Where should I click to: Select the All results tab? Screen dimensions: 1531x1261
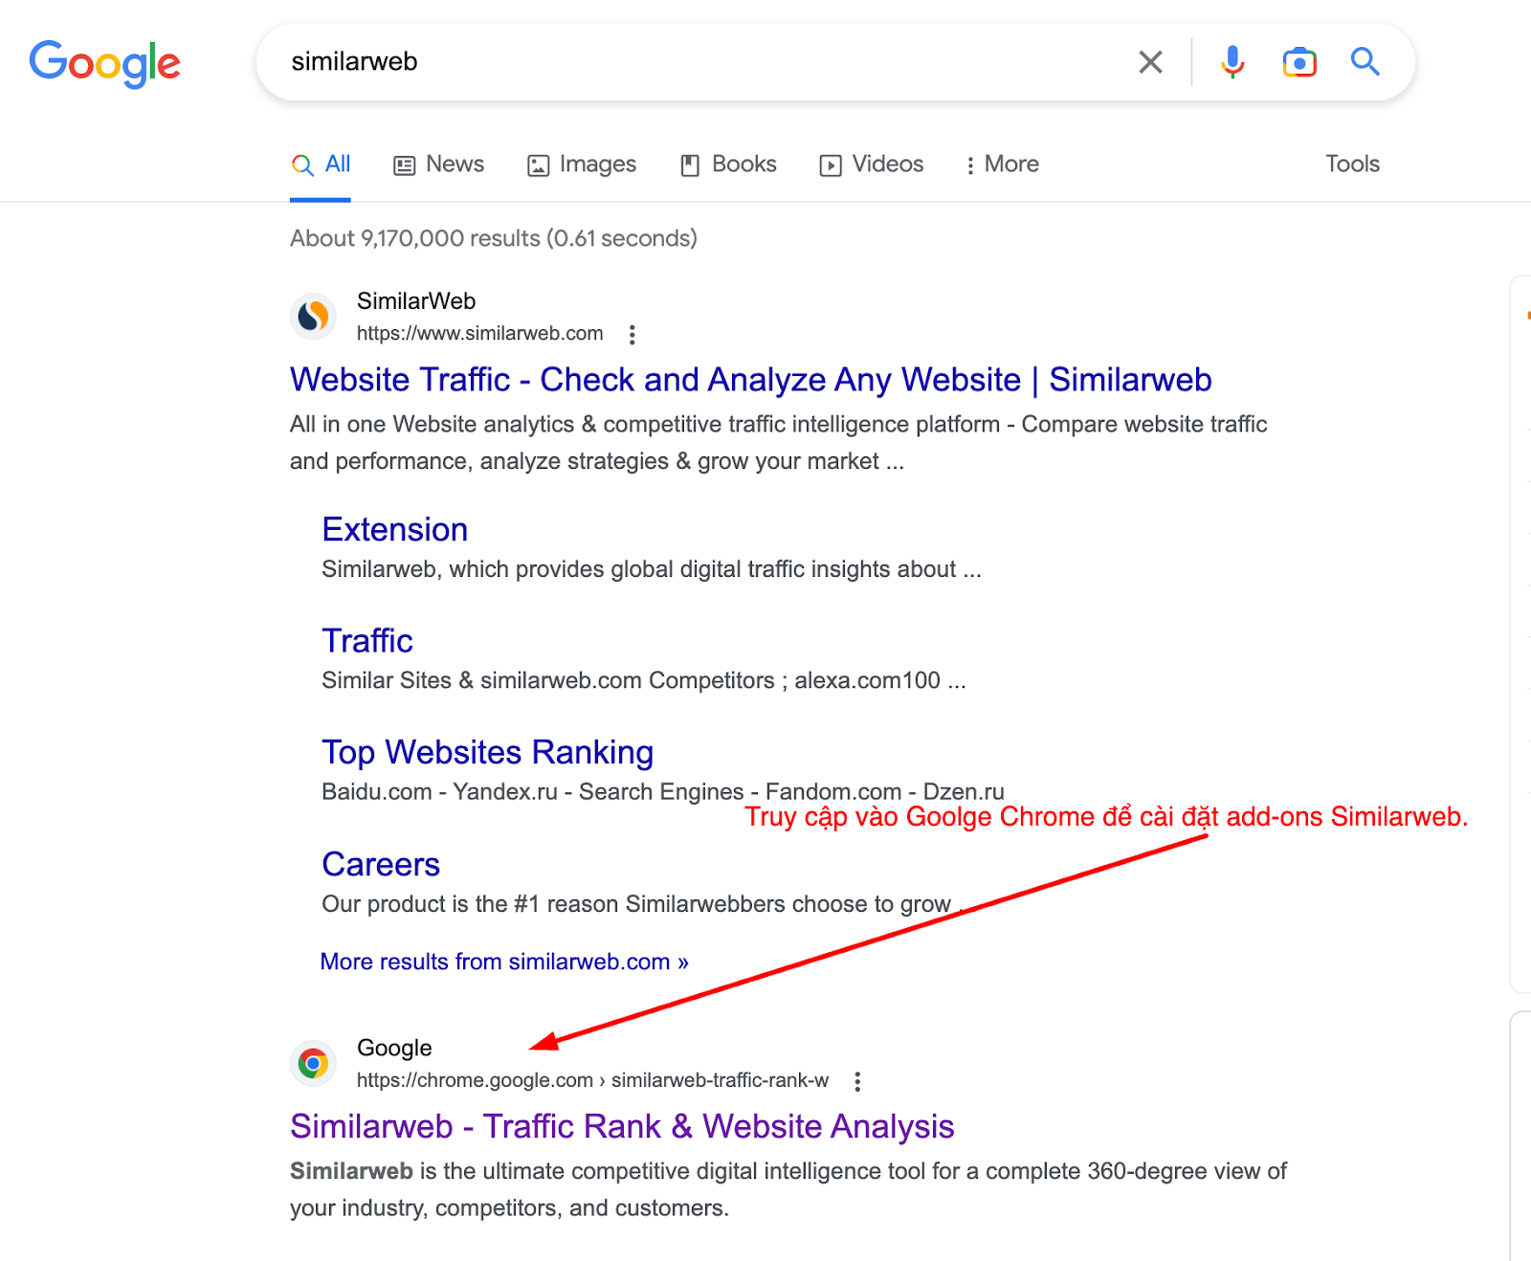[x=322, y=165]
